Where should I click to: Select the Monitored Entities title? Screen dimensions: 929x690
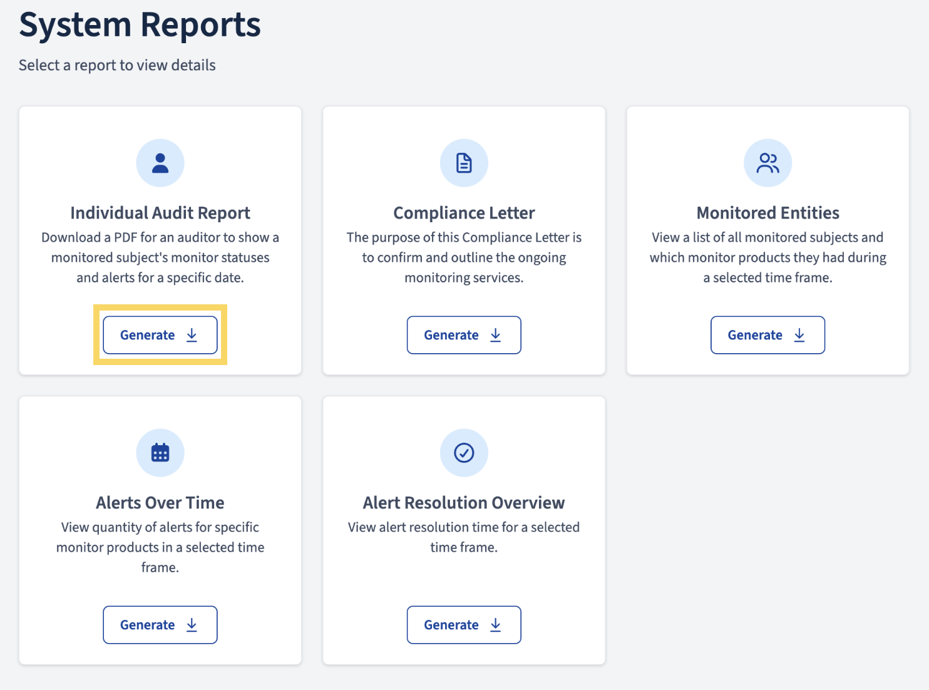click(x=767, y=213)
